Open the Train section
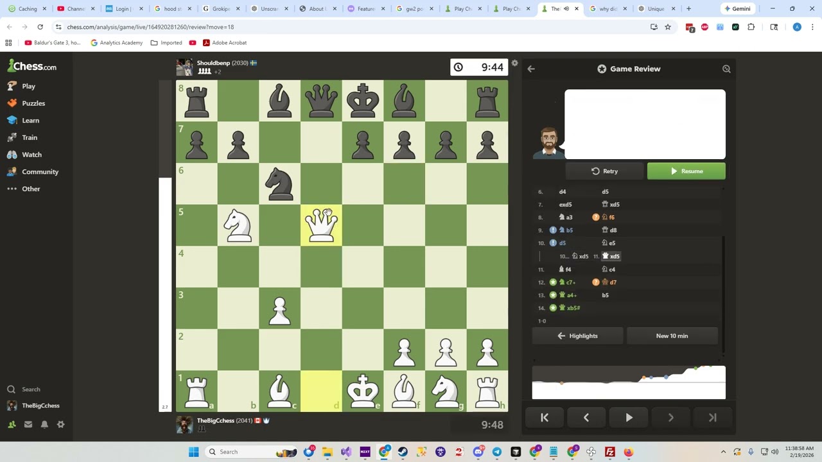 22,137
